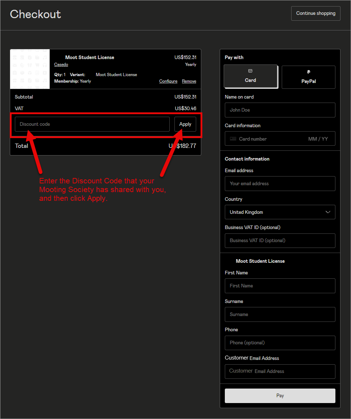Remove the Moot Student License from cart
This screenshot has width=351, height=419.
tap(189, 81)
